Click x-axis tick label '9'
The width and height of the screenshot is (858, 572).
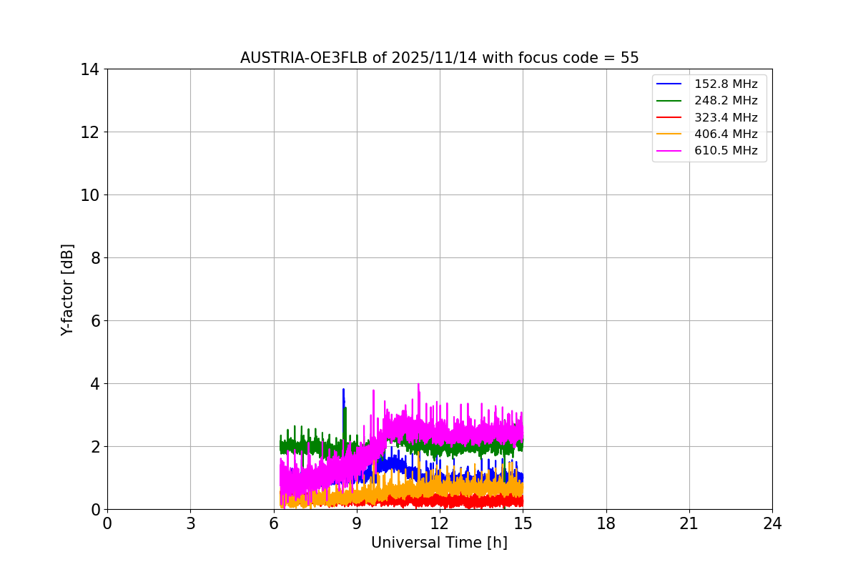(x=357, y=523)
